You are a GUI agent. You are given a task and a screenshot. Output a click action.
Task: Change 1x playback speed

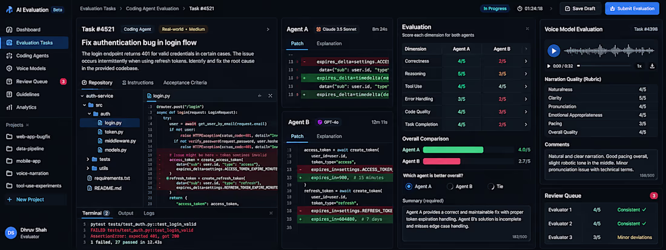tap(639, 66)
